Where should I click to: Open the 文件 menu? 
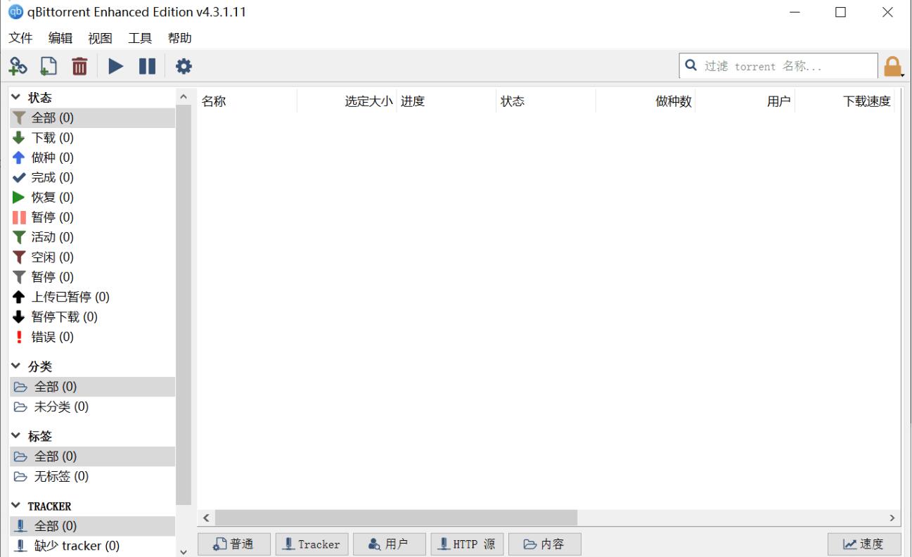coord(20,38)
